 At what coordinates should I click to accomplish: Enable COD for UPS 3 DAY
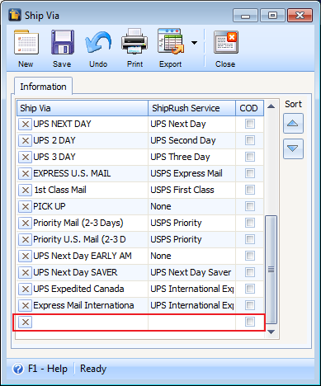click(x=250, y=157)
